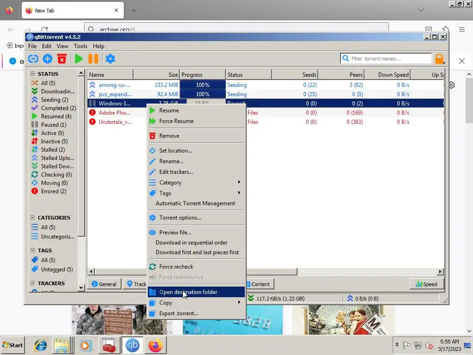Viewport: 473px width, 355px height.
Task: Click the Filter torrent names search field
Action: [x=386, y=59]
